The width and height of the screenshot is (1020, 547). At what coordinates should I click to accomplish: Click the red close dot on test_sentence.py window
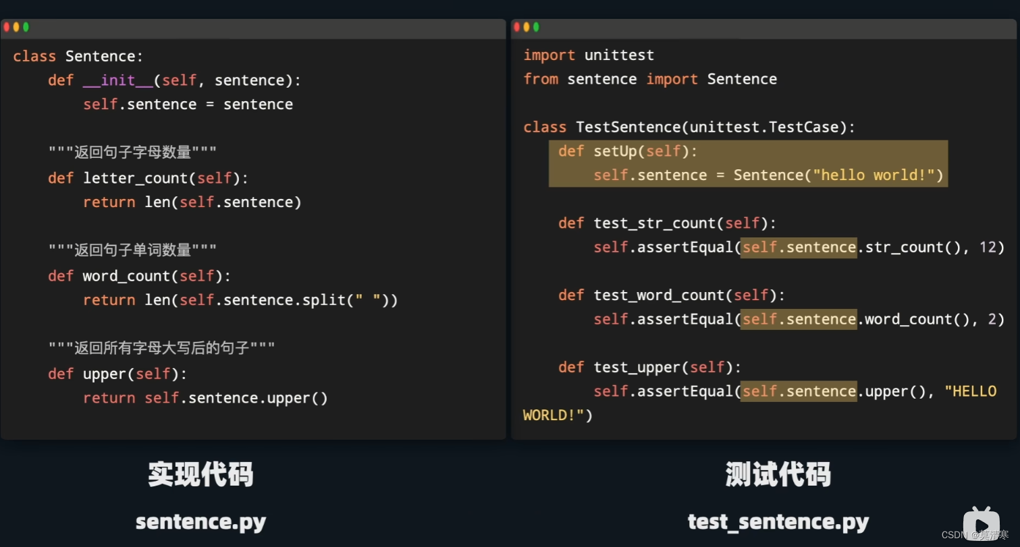coord(517,27)
